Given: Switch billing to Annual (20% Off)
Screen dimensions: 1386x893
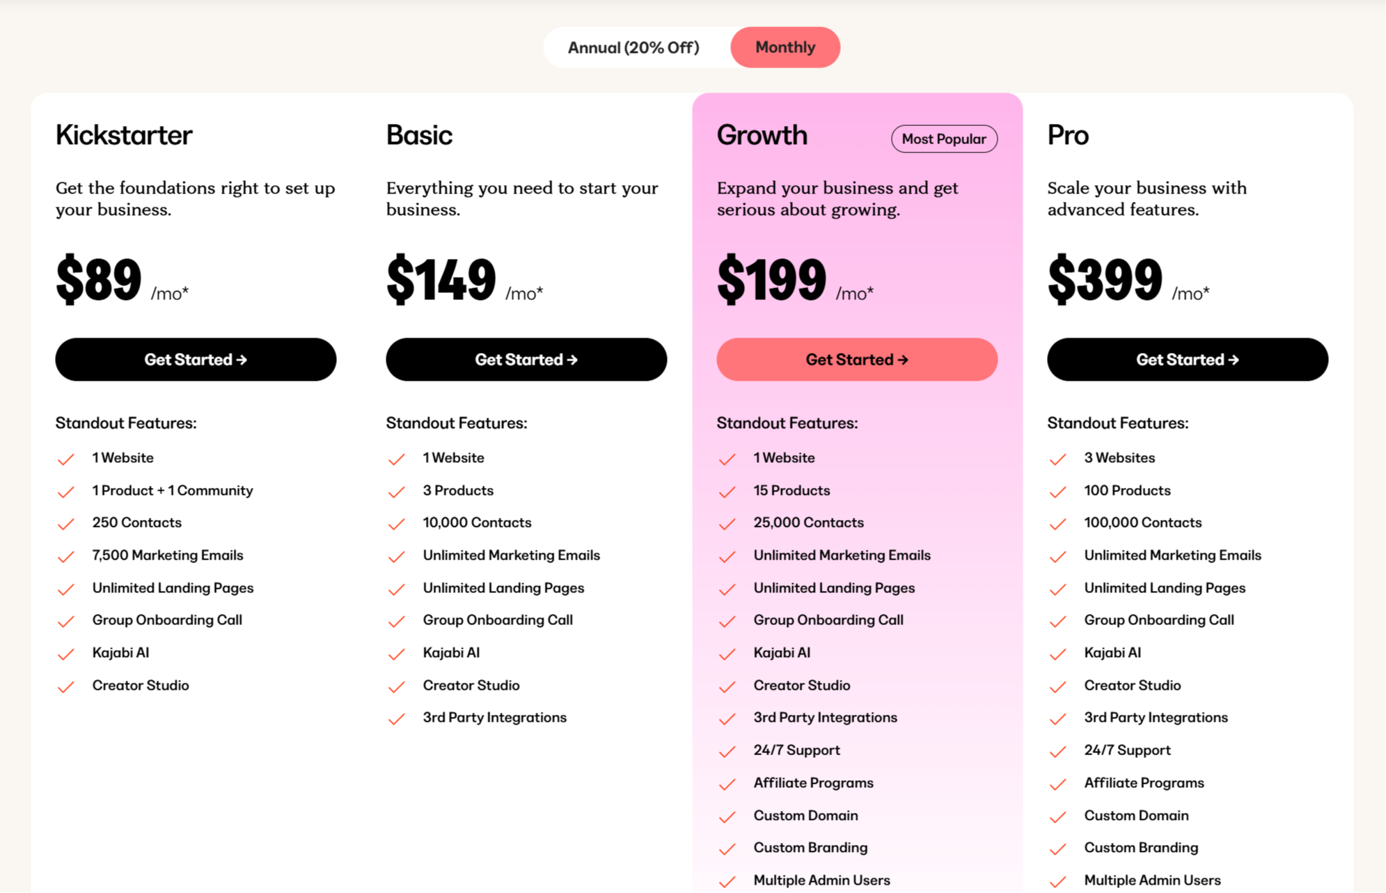Looking at the screenshot, I should [x=633, y=47].
